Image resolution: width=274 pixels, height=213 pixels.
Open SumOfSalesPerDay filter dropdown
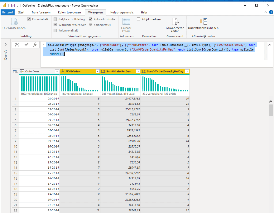click(x=138, y=71)
